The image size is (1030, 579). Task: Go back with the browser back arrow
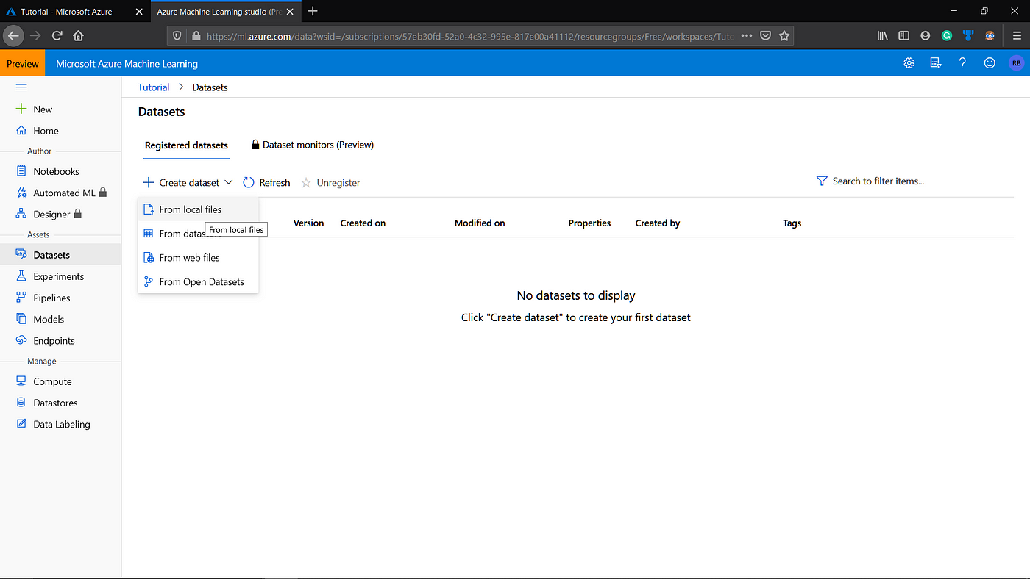click(13, 35)
